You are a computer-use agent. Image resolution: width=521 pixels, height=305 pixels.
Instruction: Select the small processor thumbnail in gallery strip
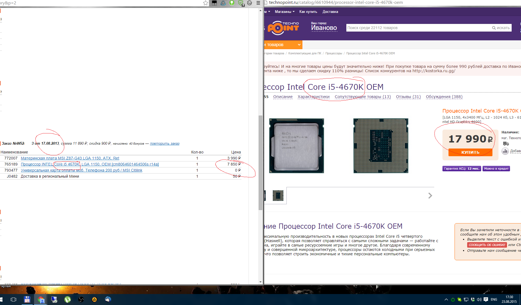[278, 196]
